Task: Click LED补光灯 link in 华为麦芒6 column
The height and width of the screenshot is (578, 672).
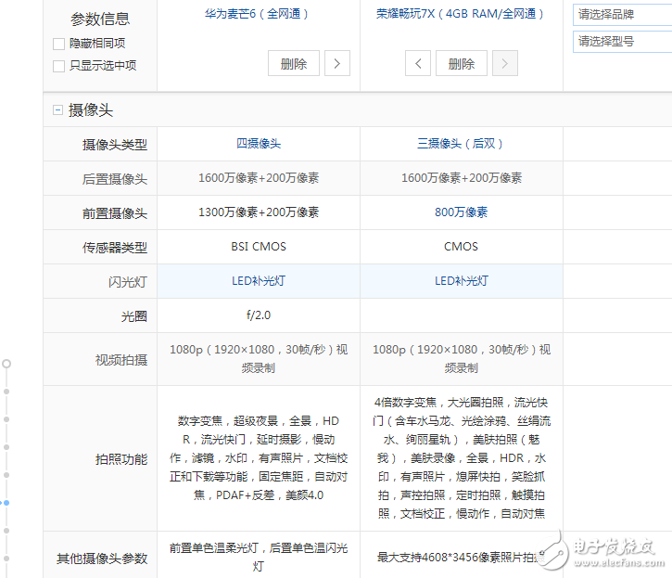Action: click(x=258, y=280)
